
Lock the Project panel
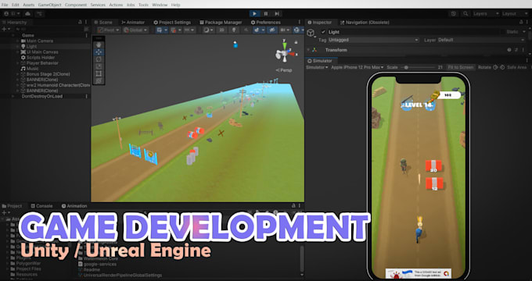click(293, 205)
